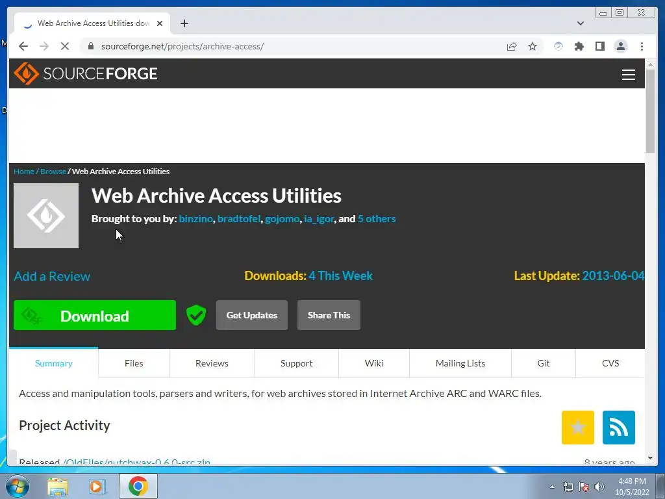Image resolution: width=665 pixels, height=499 pixels.
Task: Open a new tab with plus button
Action: 184,23
